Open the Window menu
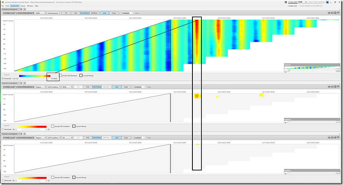343x185 pixels. coord(30,6)
